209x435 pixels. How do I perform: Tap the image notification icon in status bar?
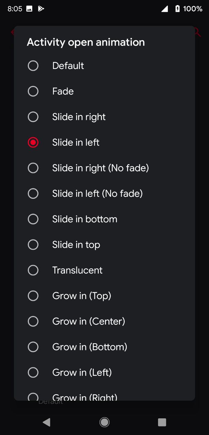pyautogui.click(x=30, y=9)
